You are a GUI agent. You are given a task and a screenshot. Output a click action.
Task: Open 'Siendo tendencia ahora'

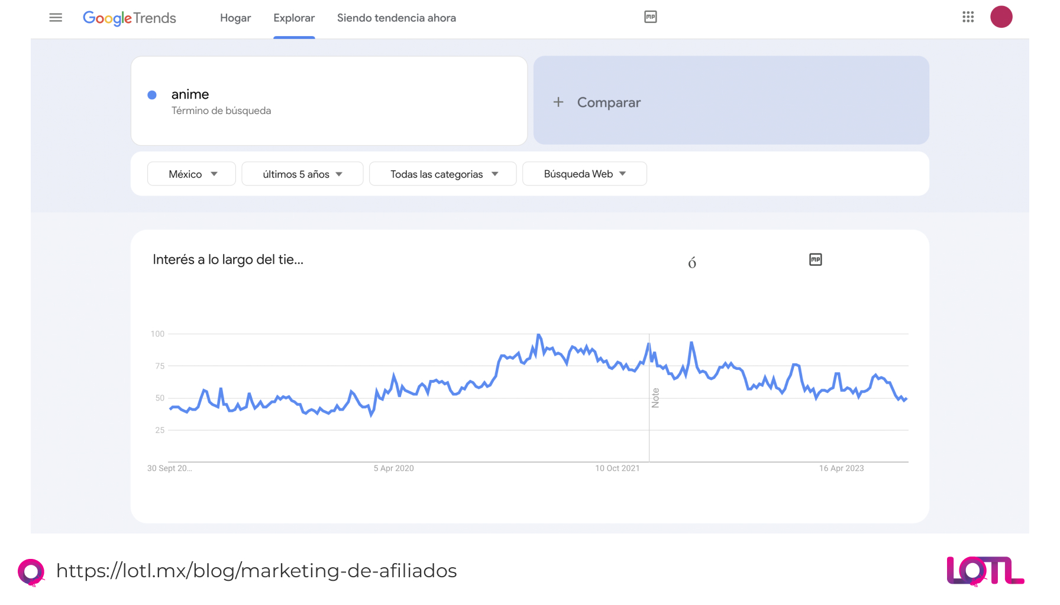(x=396, y=18)
